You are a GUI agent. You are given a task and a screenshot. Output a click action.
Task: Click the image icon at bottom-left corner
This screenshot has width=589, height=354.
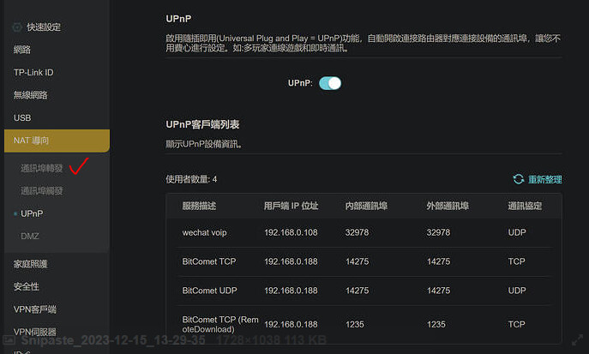click(x=9, y=340)
